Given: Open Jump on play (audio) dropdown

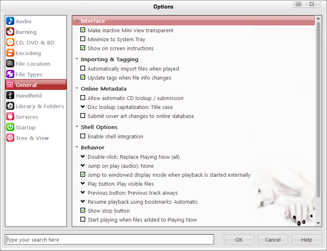Looking at the screenshot, I should 83,165.
